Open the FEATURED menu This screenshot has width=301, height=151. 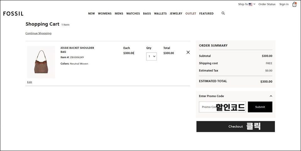206,13
